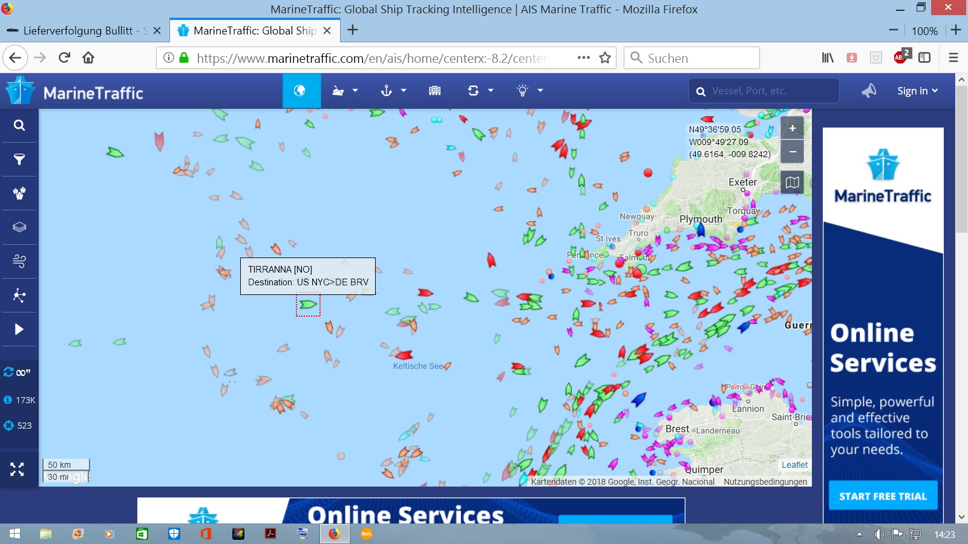Click the sidebar search magnifier icon
The image size is (968, 544).
click(19, 125)
